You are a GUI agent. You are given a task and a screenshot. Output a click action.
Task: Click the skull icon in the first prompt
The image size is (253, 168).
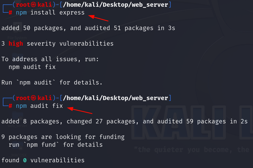[x=33, y=5]
